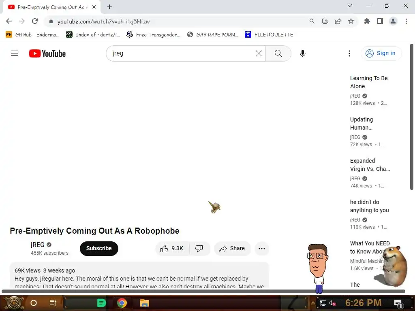Open notification center icon
This screenshot has width=415, height=311.
point(398,303)
